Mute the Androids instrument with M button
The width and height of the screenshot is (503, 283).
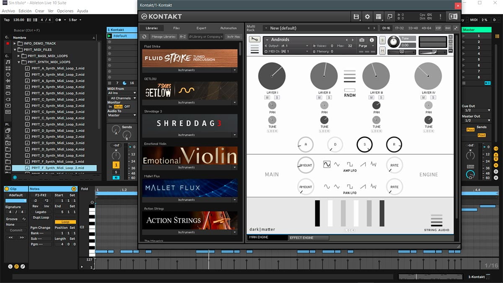(382, 50)
